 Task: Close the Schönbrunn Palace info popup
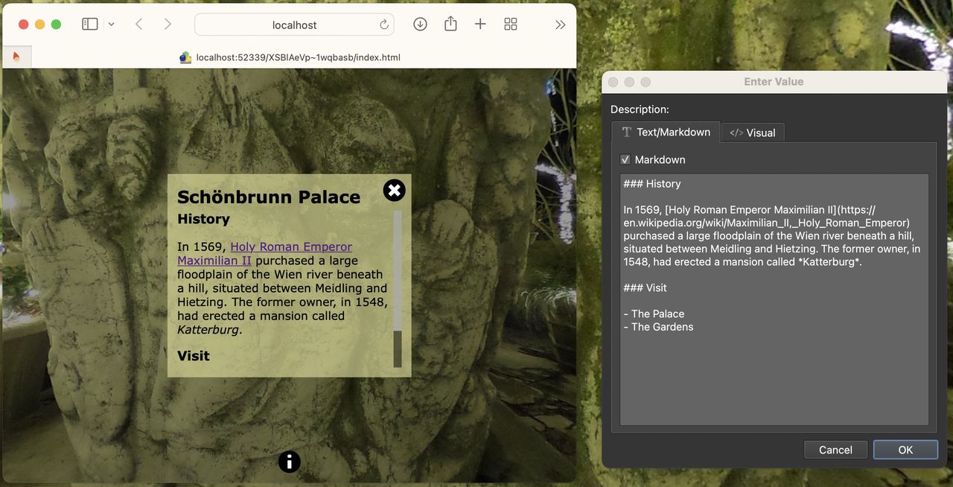tap(394, 190)
